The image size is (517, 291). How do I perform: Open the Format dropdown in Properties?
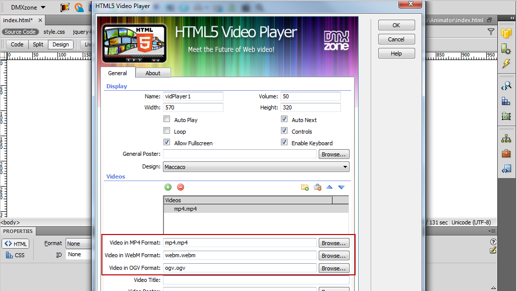(x=79, y=244)
